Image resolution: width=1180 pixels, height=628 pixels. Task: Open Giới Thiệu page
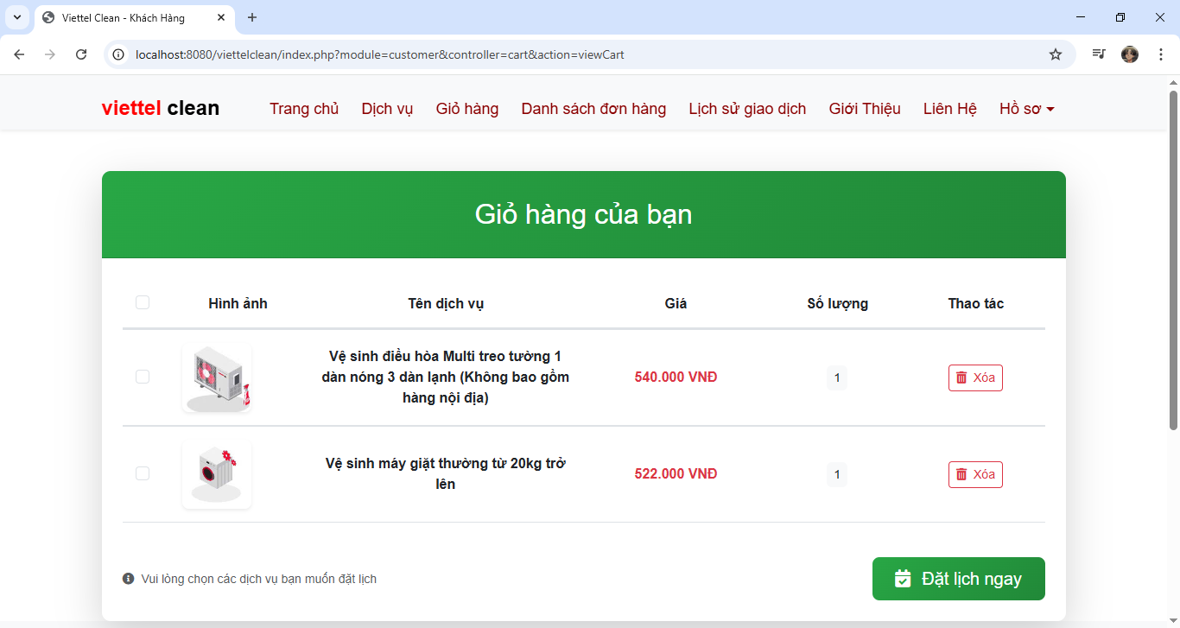point(865,109)
